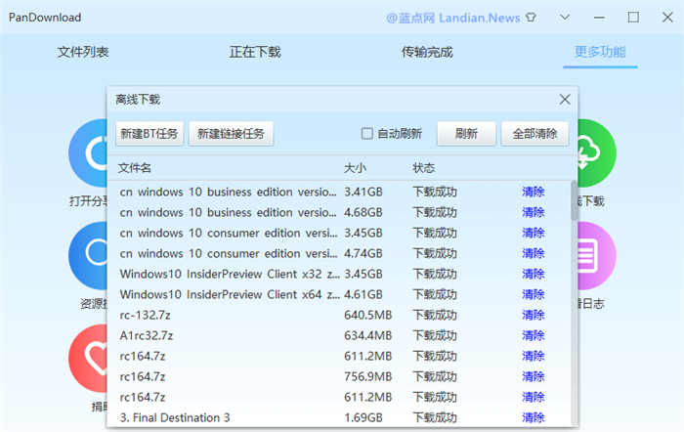Image resolution: width=684 pixels, height=432 pixels.
Task: Switch to the 文件列表 tab
Action: pos(83,52)
